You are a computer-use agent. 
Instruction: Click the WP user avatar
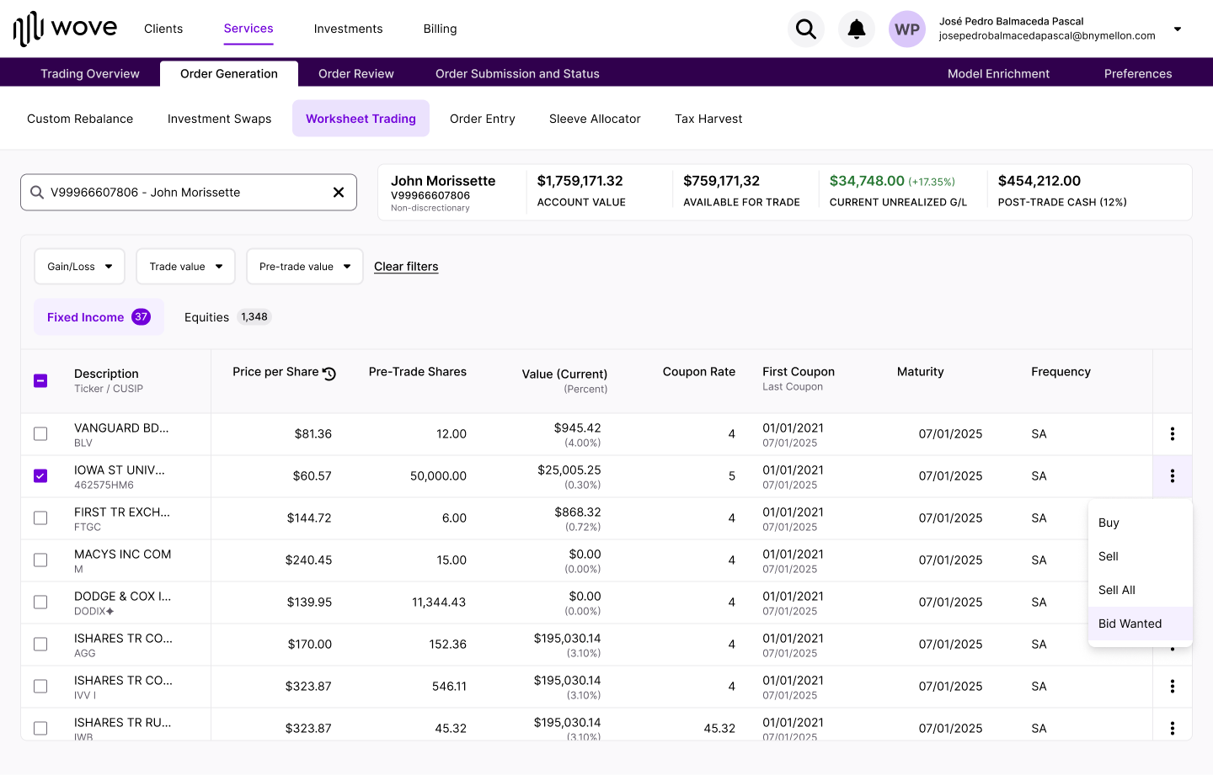click(x=906, y=29)
